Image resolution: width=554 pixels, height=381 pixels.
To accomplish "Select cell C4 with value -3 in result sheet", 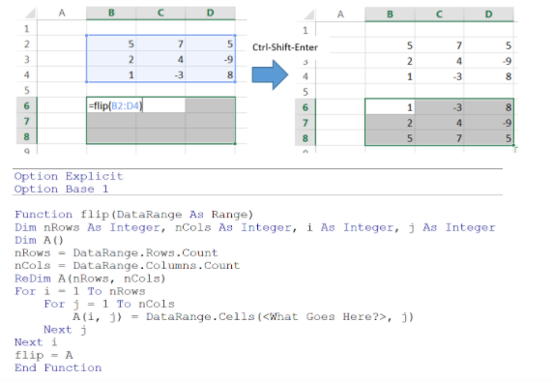I will tap(439, 76).
